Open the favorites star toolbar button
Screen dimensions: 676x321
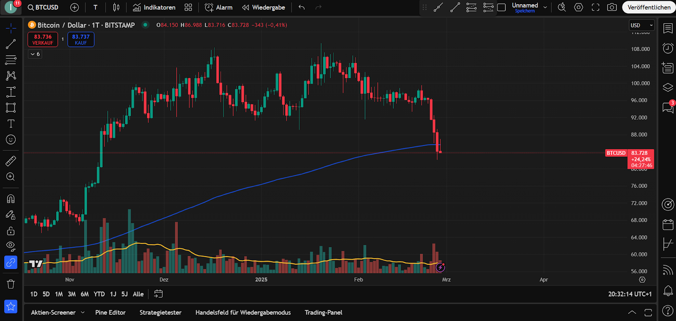tap(11, 307)
